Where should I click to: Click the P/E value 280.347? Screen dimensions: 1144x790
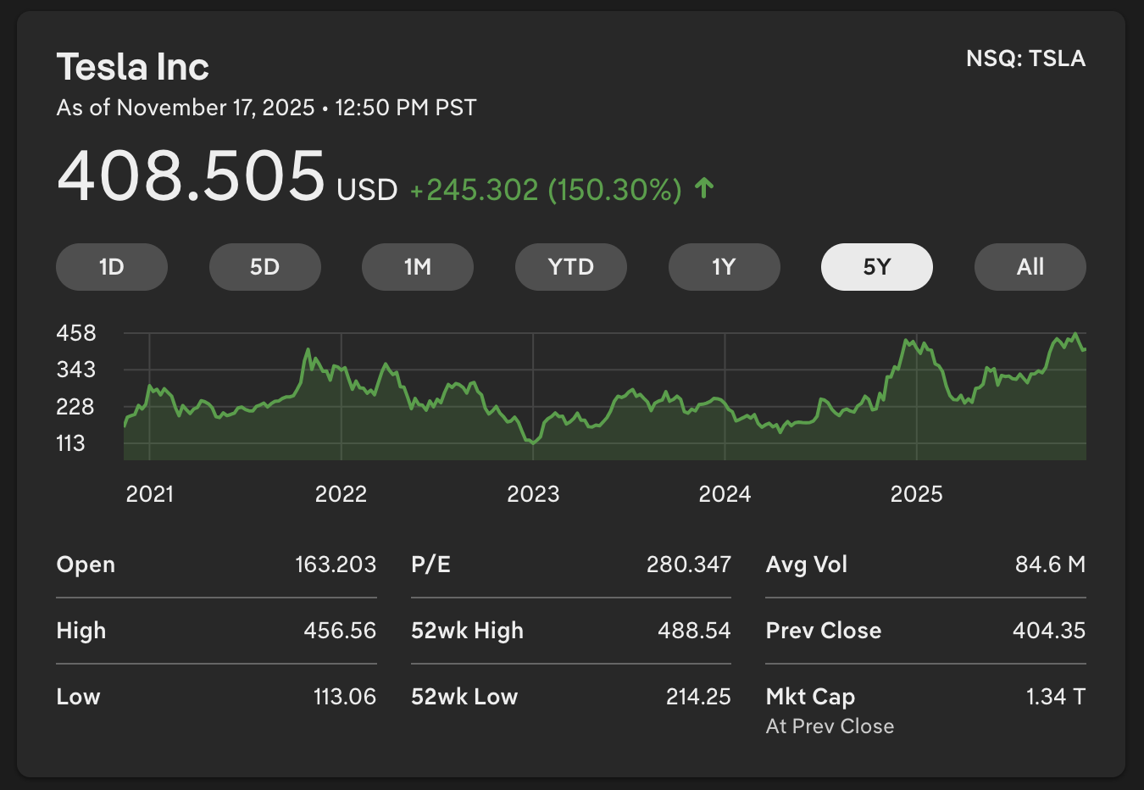pyautogui.click(x=688, y=565)
